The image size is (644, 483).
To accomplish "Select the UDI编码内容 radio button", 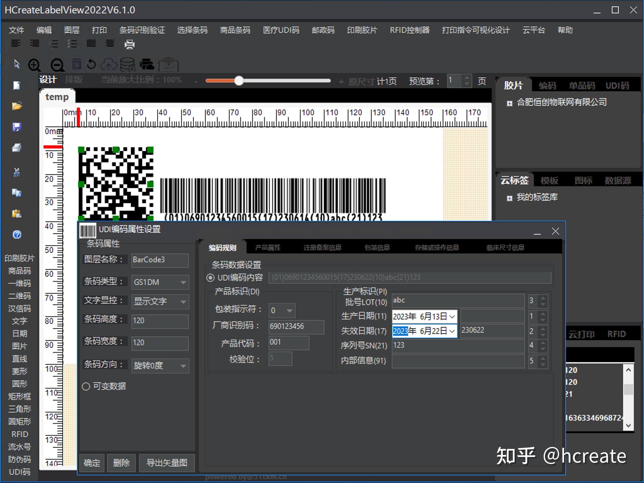I will (210, 277).
